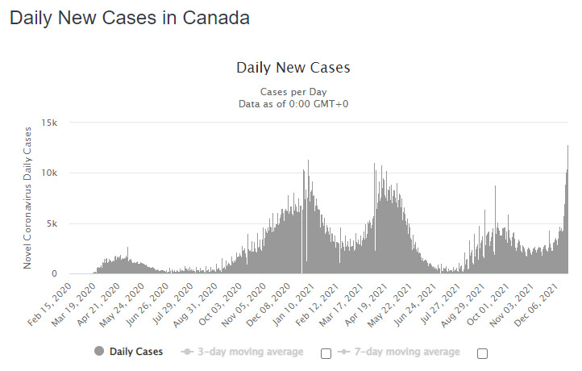The width and height of the screenshot is (582, 371).
Task: Click the 3-day moving average line marker icon
Action: pos(187,352)
